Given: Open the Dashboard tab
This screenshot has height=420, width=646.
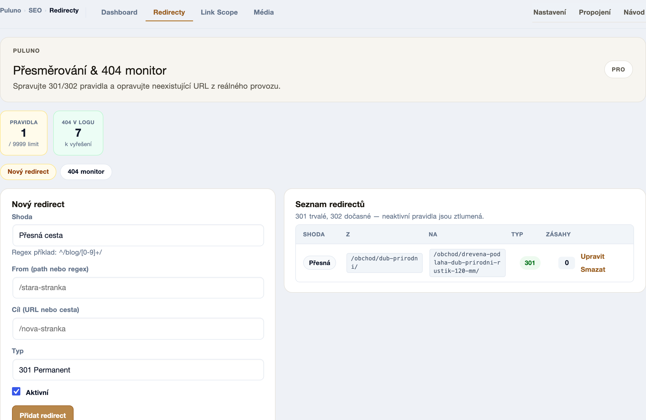Looking at the screenshot, I should pos(119,12).
